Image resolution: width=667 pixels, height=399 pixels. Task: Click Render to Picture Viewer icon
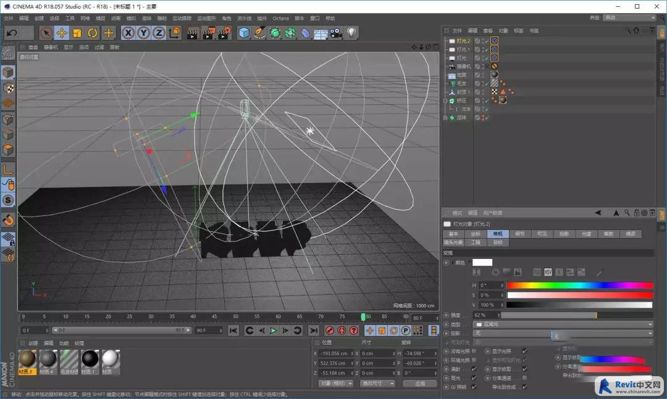click(x=209, y=33)
